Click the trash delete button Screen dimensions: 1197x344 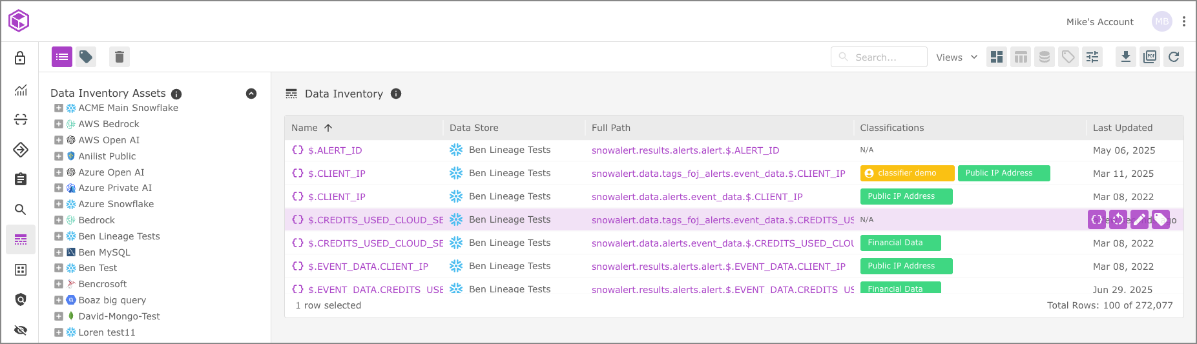click(120, 57)
